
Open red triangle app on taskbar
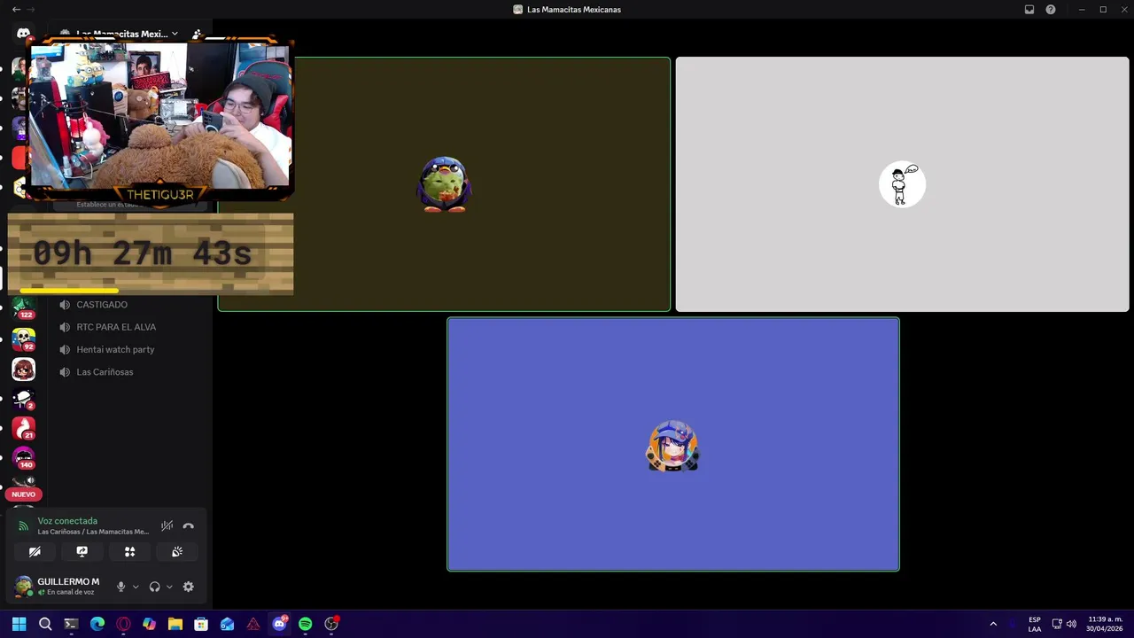tap(253, 624)
